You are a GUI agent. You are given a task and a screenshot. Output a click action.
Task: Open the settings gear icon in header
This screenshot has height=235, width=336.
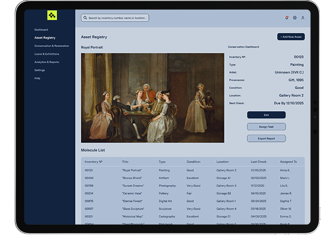295,18
